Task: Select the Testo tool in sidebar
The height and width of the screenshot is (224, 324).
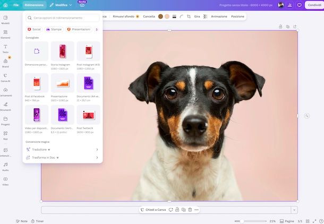Action: click(6, 48)
